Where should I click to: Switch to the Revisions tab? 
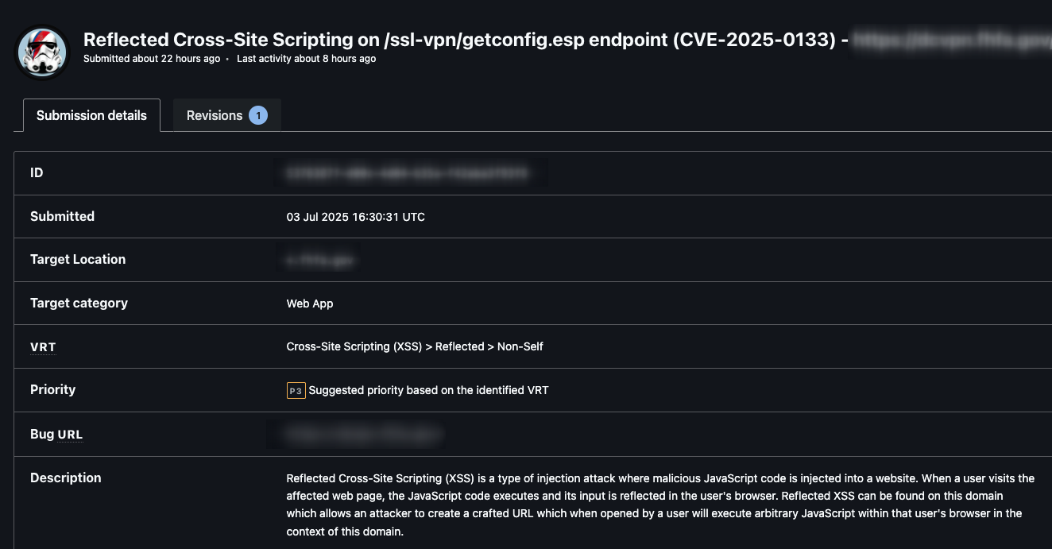tap(215, 115)
